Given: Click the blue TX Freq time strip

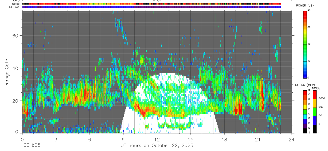Looking at the screenshot, I should point(151,7).
